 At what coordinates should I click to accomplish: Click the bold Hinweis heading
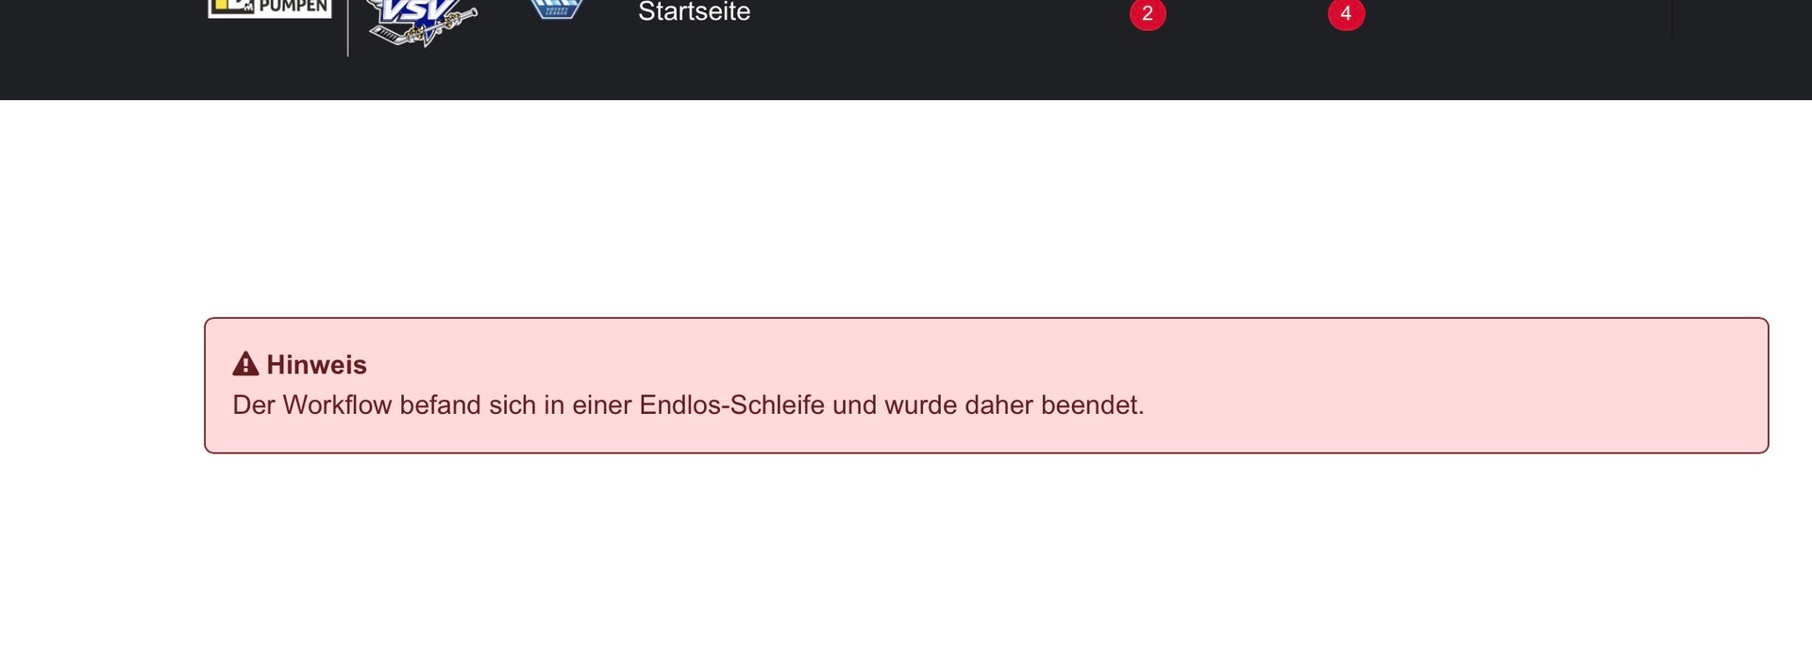point(316,365)
